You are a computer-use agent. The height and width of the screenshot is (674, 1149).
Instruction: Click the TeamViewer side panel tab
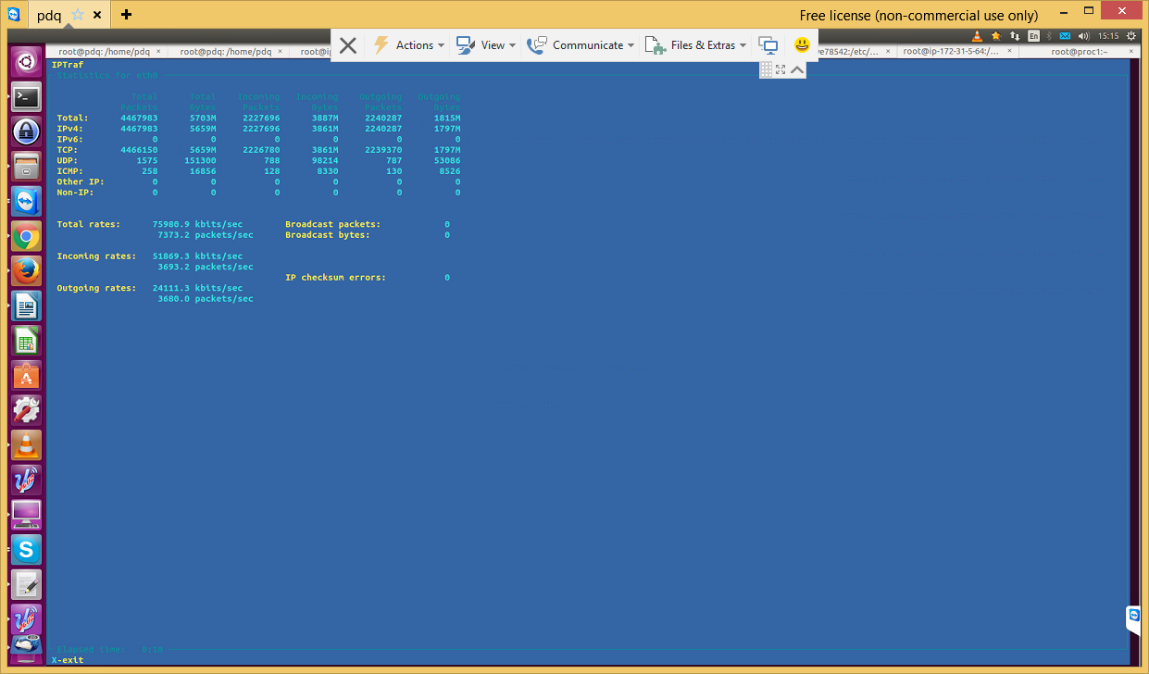coord(1133,618)
